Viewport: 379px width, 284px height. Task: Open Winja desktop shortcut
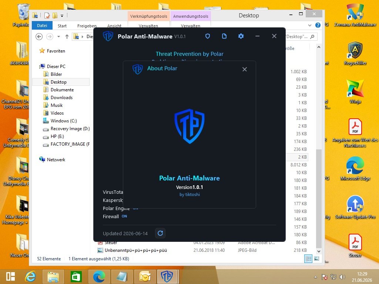pyautogui.click(x=355, y=92)
